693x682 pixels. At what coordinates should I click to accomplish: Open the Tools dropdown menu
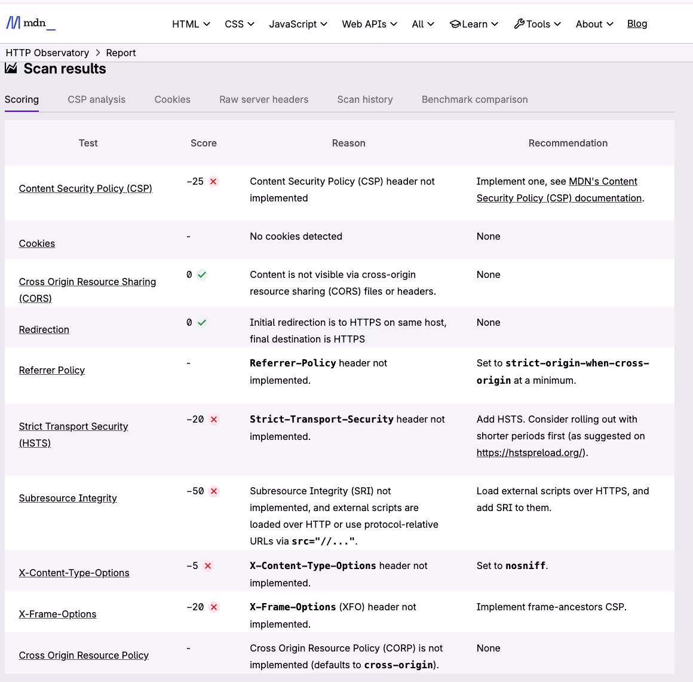pyautogui.click(x=537, y=24)
